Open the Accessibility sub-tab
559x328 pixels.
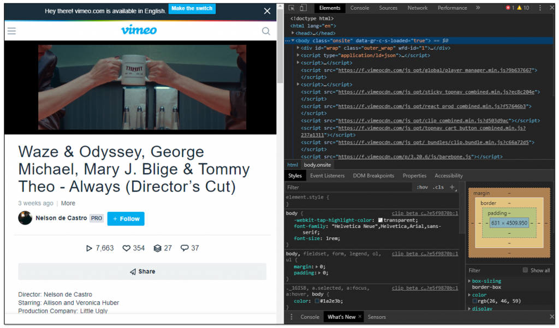(x=449, y=176)
